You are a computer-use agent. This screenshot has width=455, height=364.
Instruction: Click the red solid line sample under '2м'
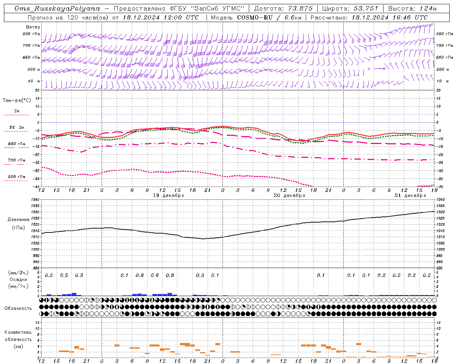click(x=16, y=115)
